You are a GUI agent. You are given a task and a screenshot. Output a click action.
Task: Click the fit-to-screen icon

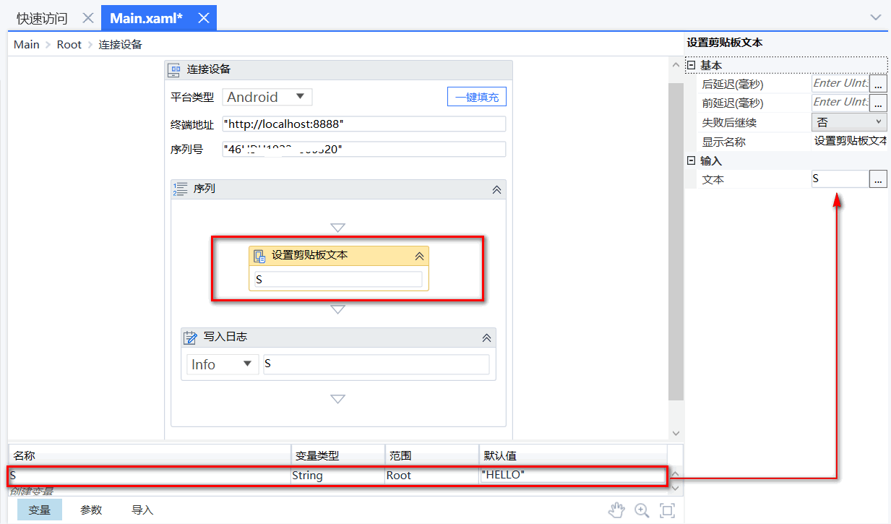[x=668, y=510]
